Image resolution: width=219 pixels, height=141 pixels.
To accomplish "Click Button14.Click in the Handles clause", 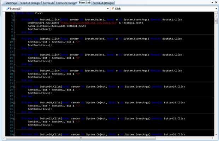I will (x=174, y=86).
